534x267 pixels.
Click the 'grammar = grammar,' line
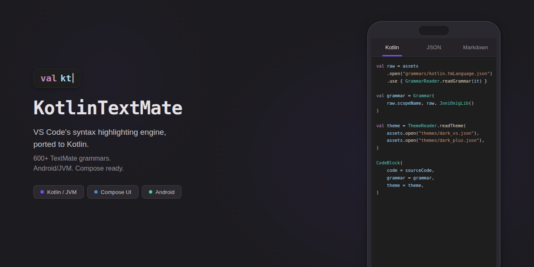coord(411,178)
